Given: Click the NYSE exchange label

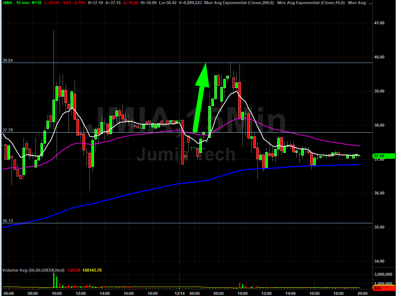Looking at the screenshot, I should coord(37,3).
